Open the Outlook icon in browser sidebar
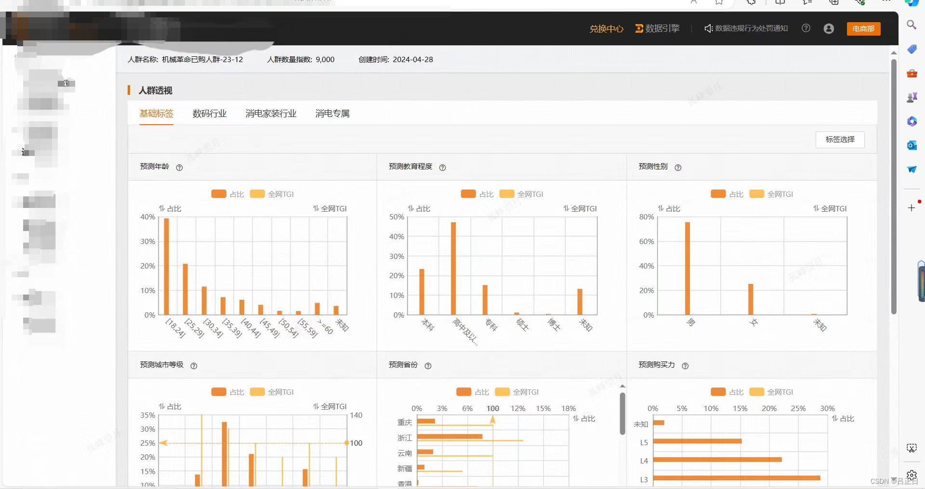Viewport: 925px width, 489px height. (912, 145)
